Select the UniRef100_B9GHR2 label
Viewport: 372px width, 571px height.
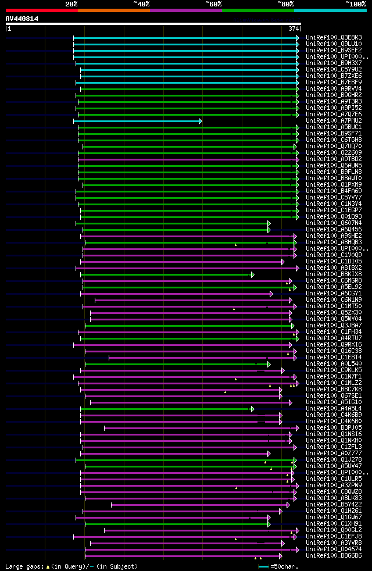click(x=334, y=95)
